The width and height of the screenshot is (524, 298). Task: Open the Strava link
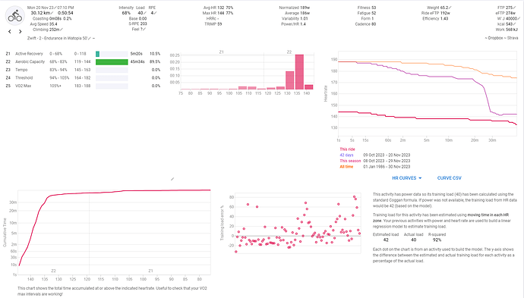pos(513,38)
